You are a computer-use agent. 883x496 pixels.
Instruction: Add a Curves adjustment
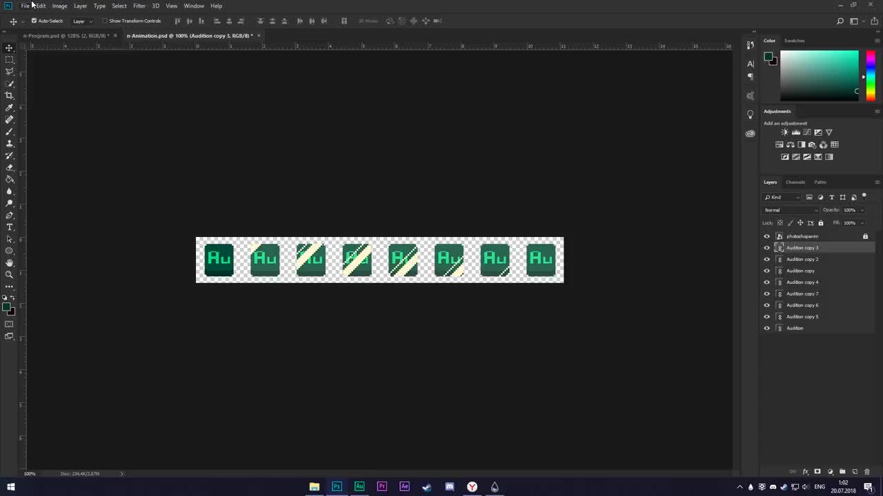point(806,132)
